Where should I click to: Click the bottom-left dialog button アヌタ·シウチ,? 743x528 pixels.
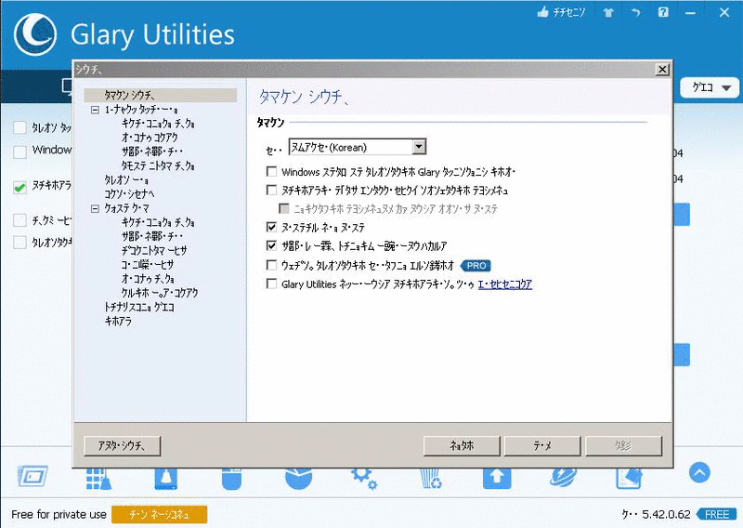(123, 446)
